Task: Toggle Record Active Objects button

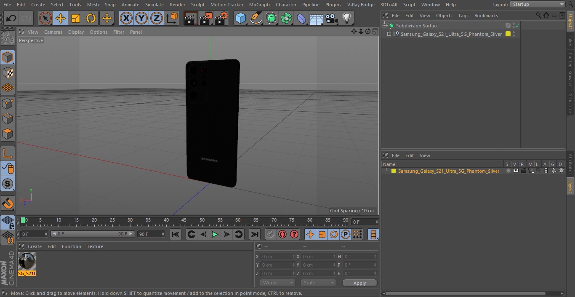Action: point(270,234)
